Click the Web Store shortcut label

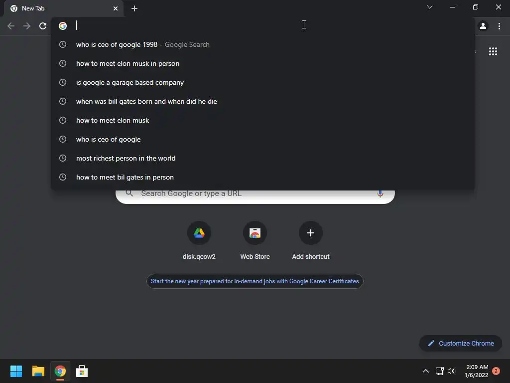point(255,257)
